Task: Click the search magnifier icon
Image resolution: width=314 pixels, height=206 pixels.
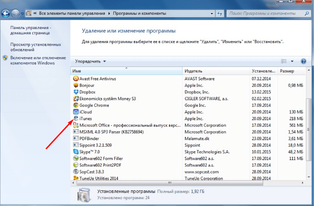Action: [307, 13]
